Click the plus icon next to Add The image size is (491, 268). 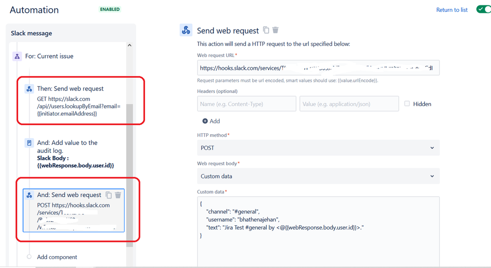pos(205,121)
